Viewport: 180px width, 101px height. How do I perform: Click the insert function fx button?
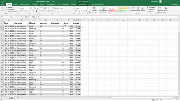click(x=21, y=17)
